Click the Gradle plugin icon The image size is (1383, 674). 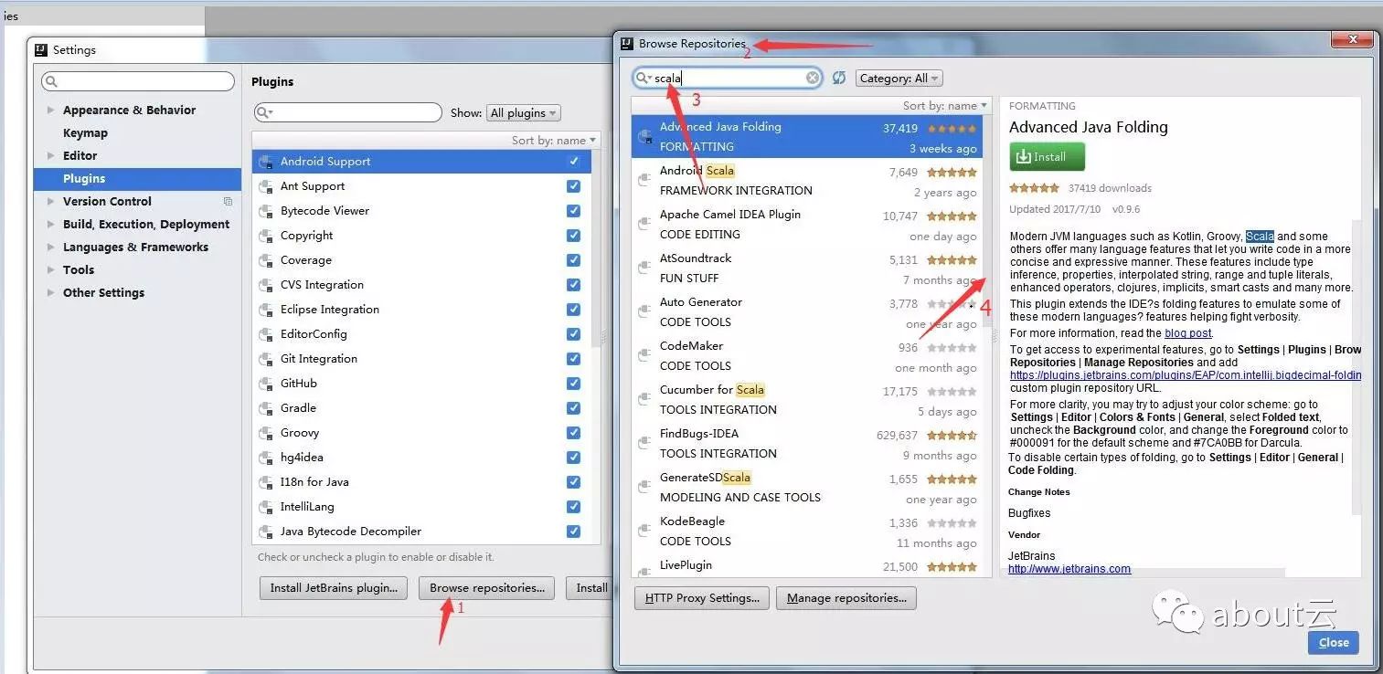pos(266,408)
